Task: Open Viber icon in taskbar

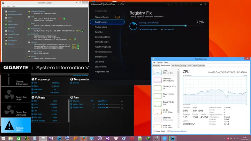Action: (x=100, y=138)
